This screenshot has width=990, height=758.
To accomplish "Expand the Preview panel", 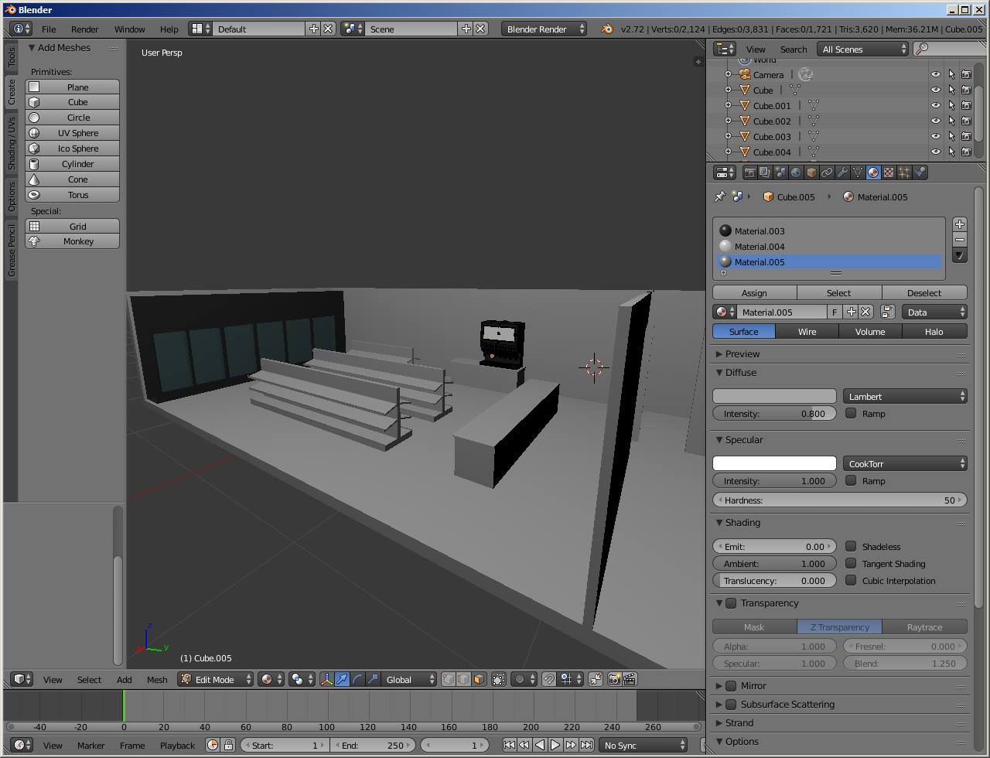I will pyautogui.click(x=719, y=353).
